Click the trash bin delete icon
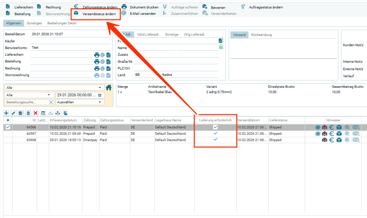Screen dimensions: 367x218 coord(28,113)
